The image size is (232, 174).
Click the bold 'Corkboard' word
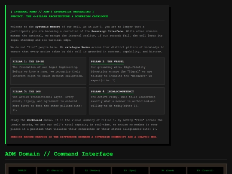tap(34, 120)
